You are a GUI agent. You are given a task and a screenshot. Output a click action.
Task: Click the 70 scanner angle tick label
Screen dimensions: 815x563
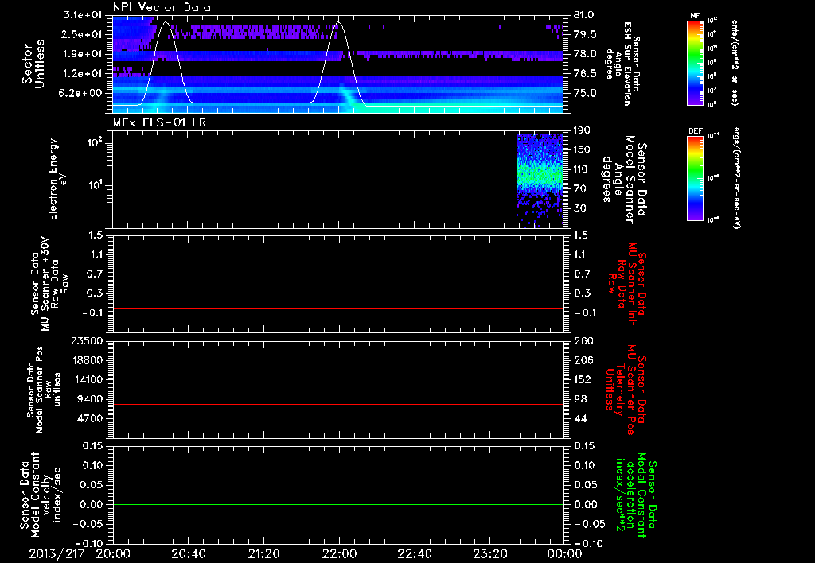click(x=579, y=189)
